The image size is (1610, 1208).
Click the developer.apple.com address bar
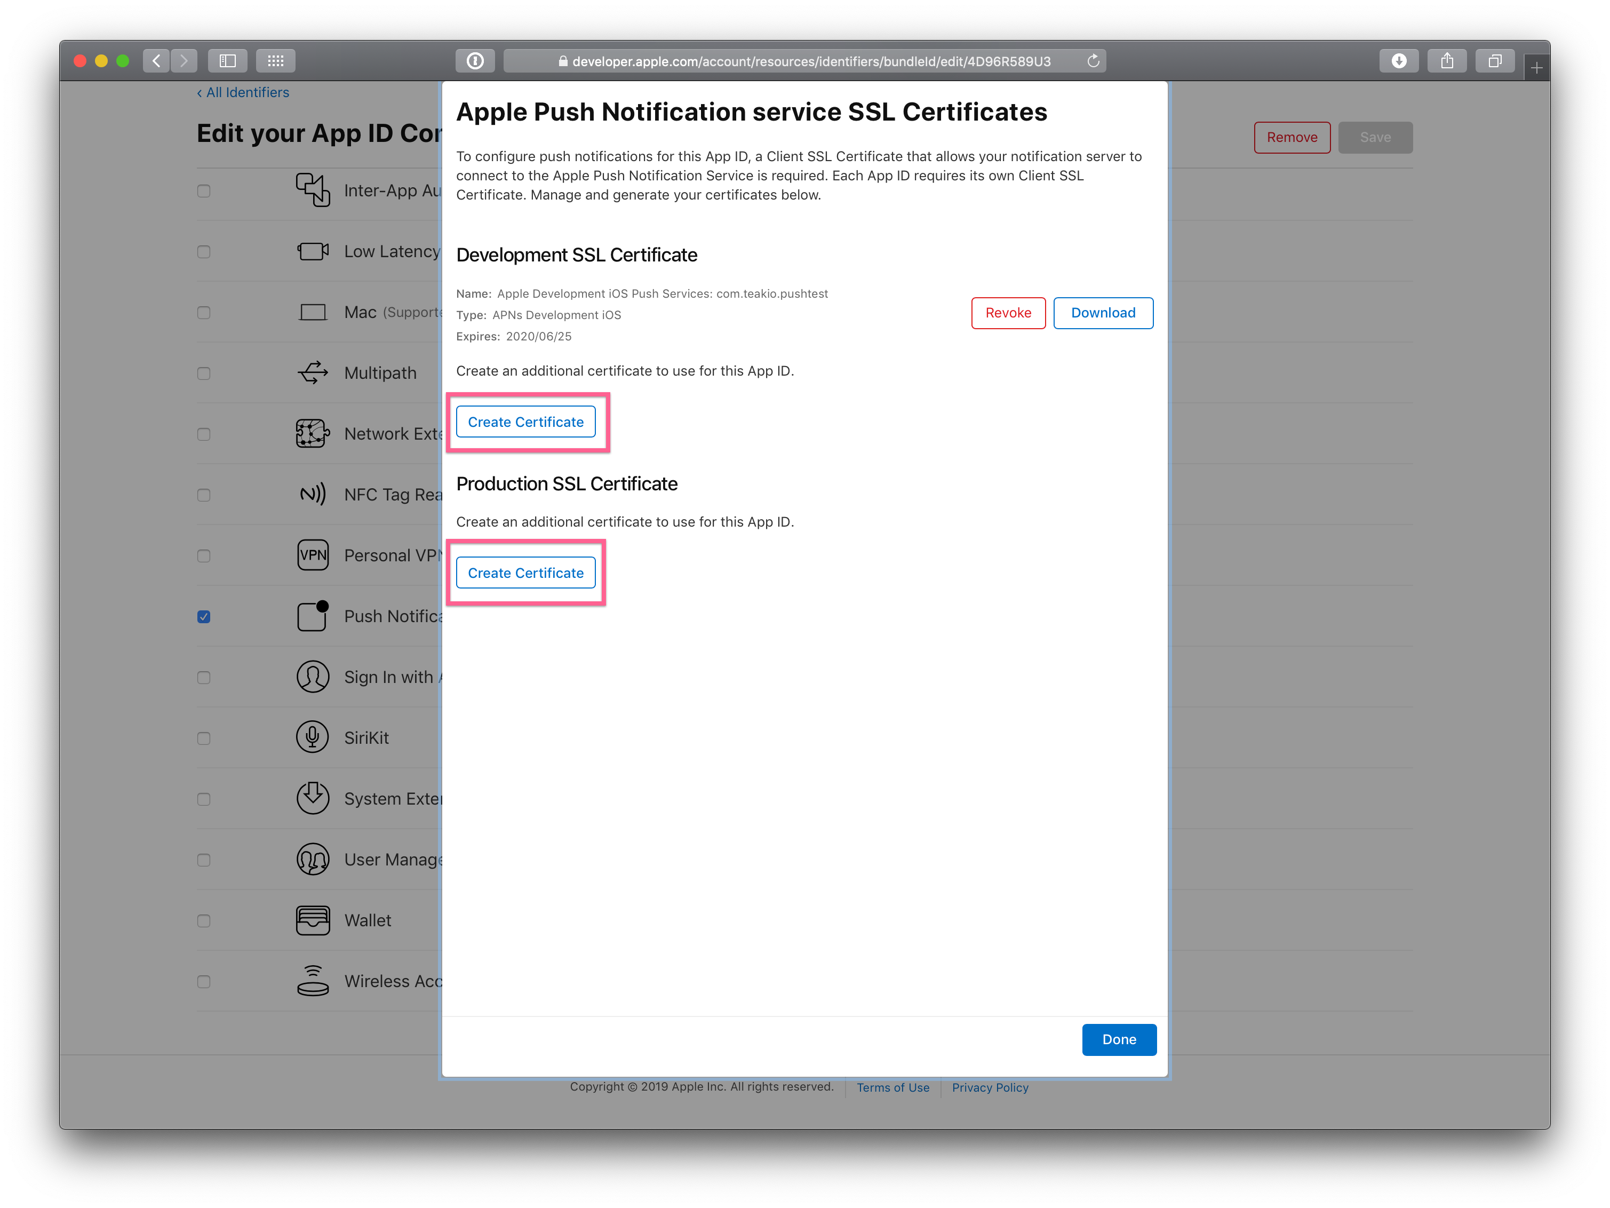coord(805,61)
